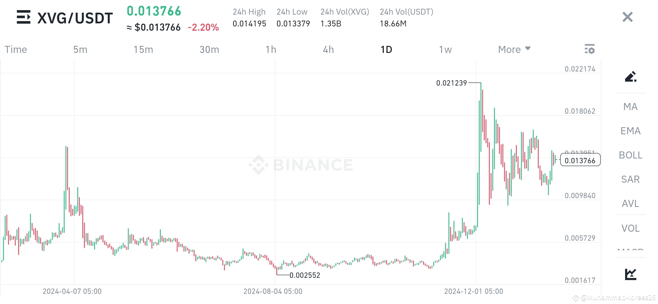Screen dimensions: 658x304
Task: Toggle the BOLL indicator
Action: pyautogui.click(x=630, y=155)
